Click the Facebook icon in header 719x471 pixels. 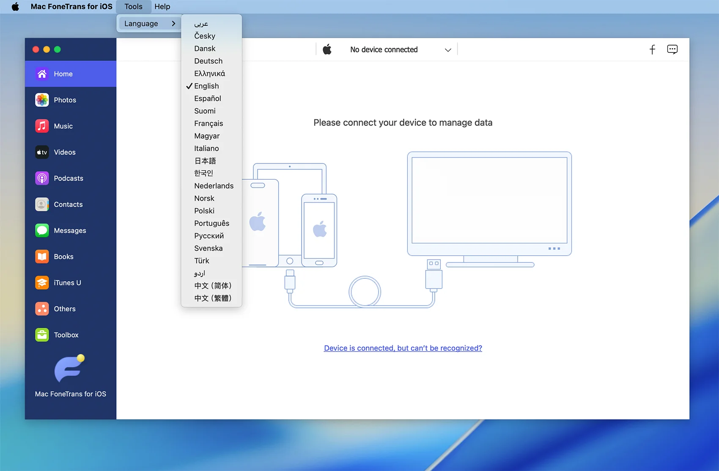click(652, 50)
